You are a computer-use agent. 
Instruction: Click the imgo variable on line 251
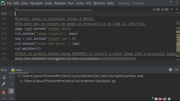click(x=19, y=29)
